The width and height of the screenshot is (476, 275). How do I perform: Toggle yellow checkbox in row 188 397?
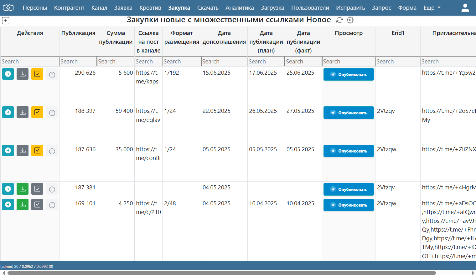pyautogui.click(x=37, y=112)
